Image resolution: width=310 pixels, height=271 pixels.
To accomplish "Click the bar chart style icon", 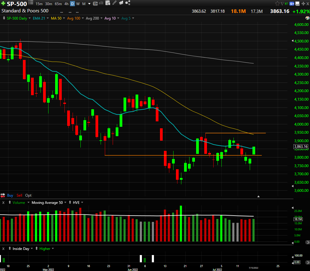I will (x=101, y=3).
